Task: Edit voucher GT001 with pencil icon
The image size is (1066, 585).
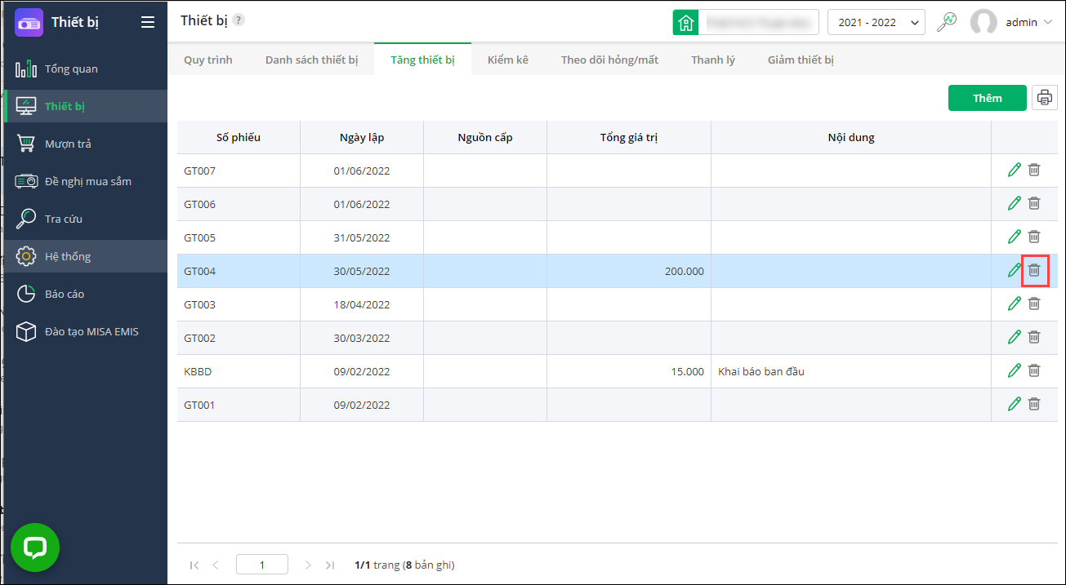Action: (1015, 404)
